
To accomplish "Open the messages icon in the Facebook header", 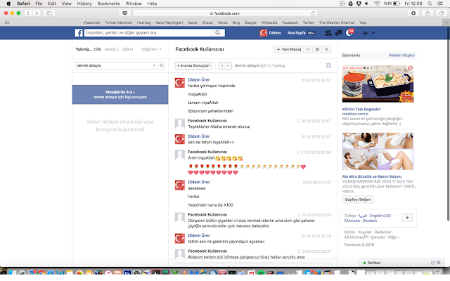I will click(x=339, y=33).
